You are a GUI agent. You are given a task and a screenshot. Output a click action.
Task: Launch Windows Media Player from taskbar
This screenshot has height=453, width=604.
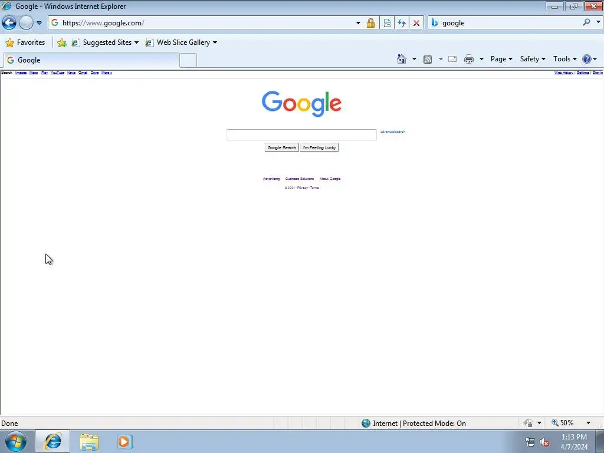point(124,441)
